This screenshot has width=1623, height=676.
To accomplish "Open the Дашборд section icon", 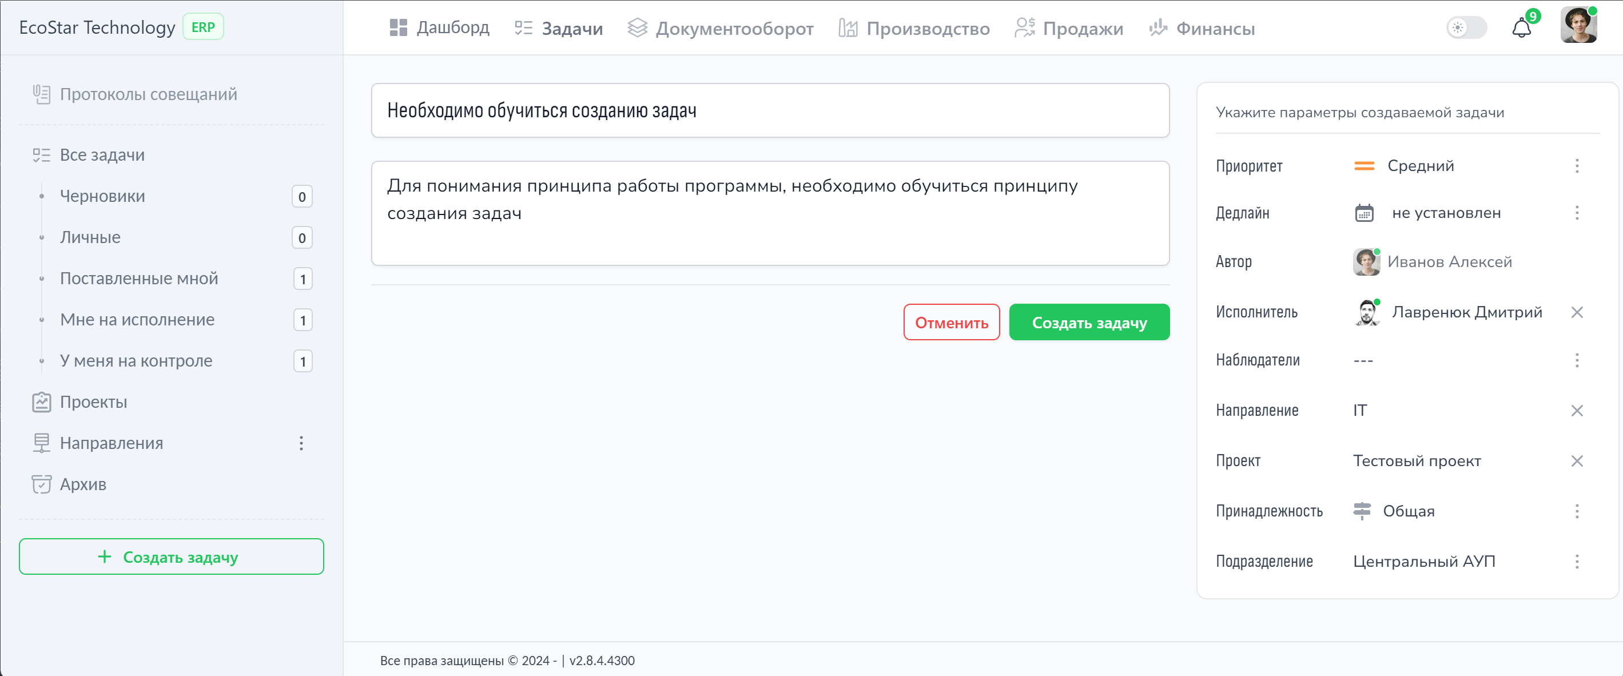I will click(x=399, y=27).
